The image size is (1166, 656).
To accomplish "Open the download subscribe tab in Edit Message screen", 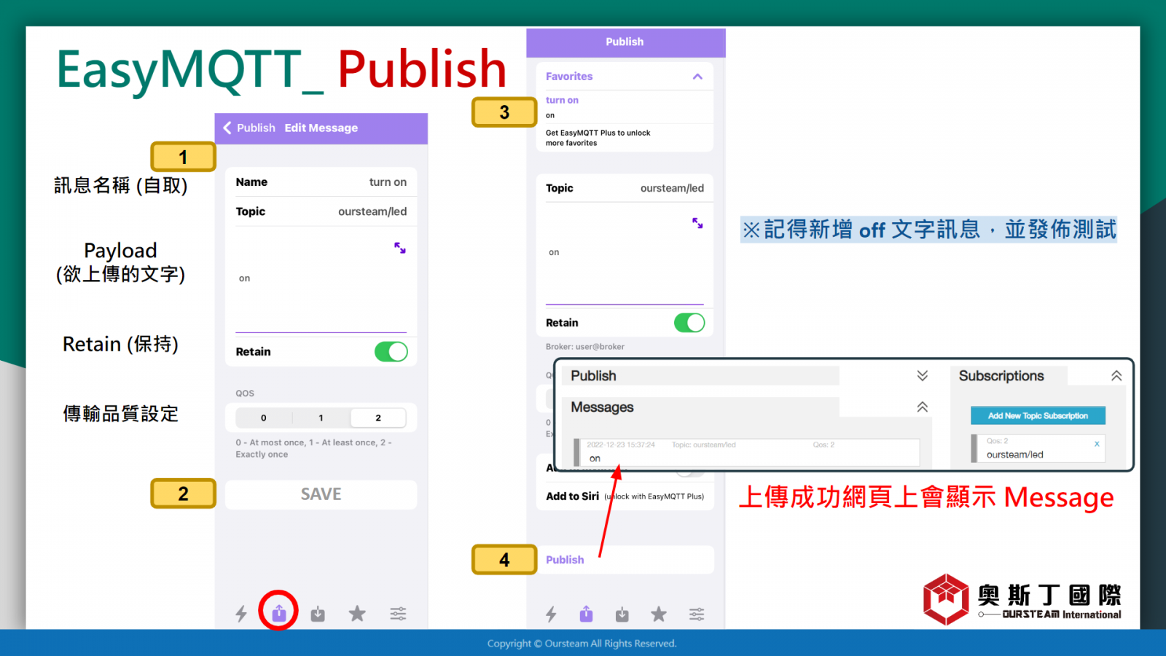I will 318,614.
